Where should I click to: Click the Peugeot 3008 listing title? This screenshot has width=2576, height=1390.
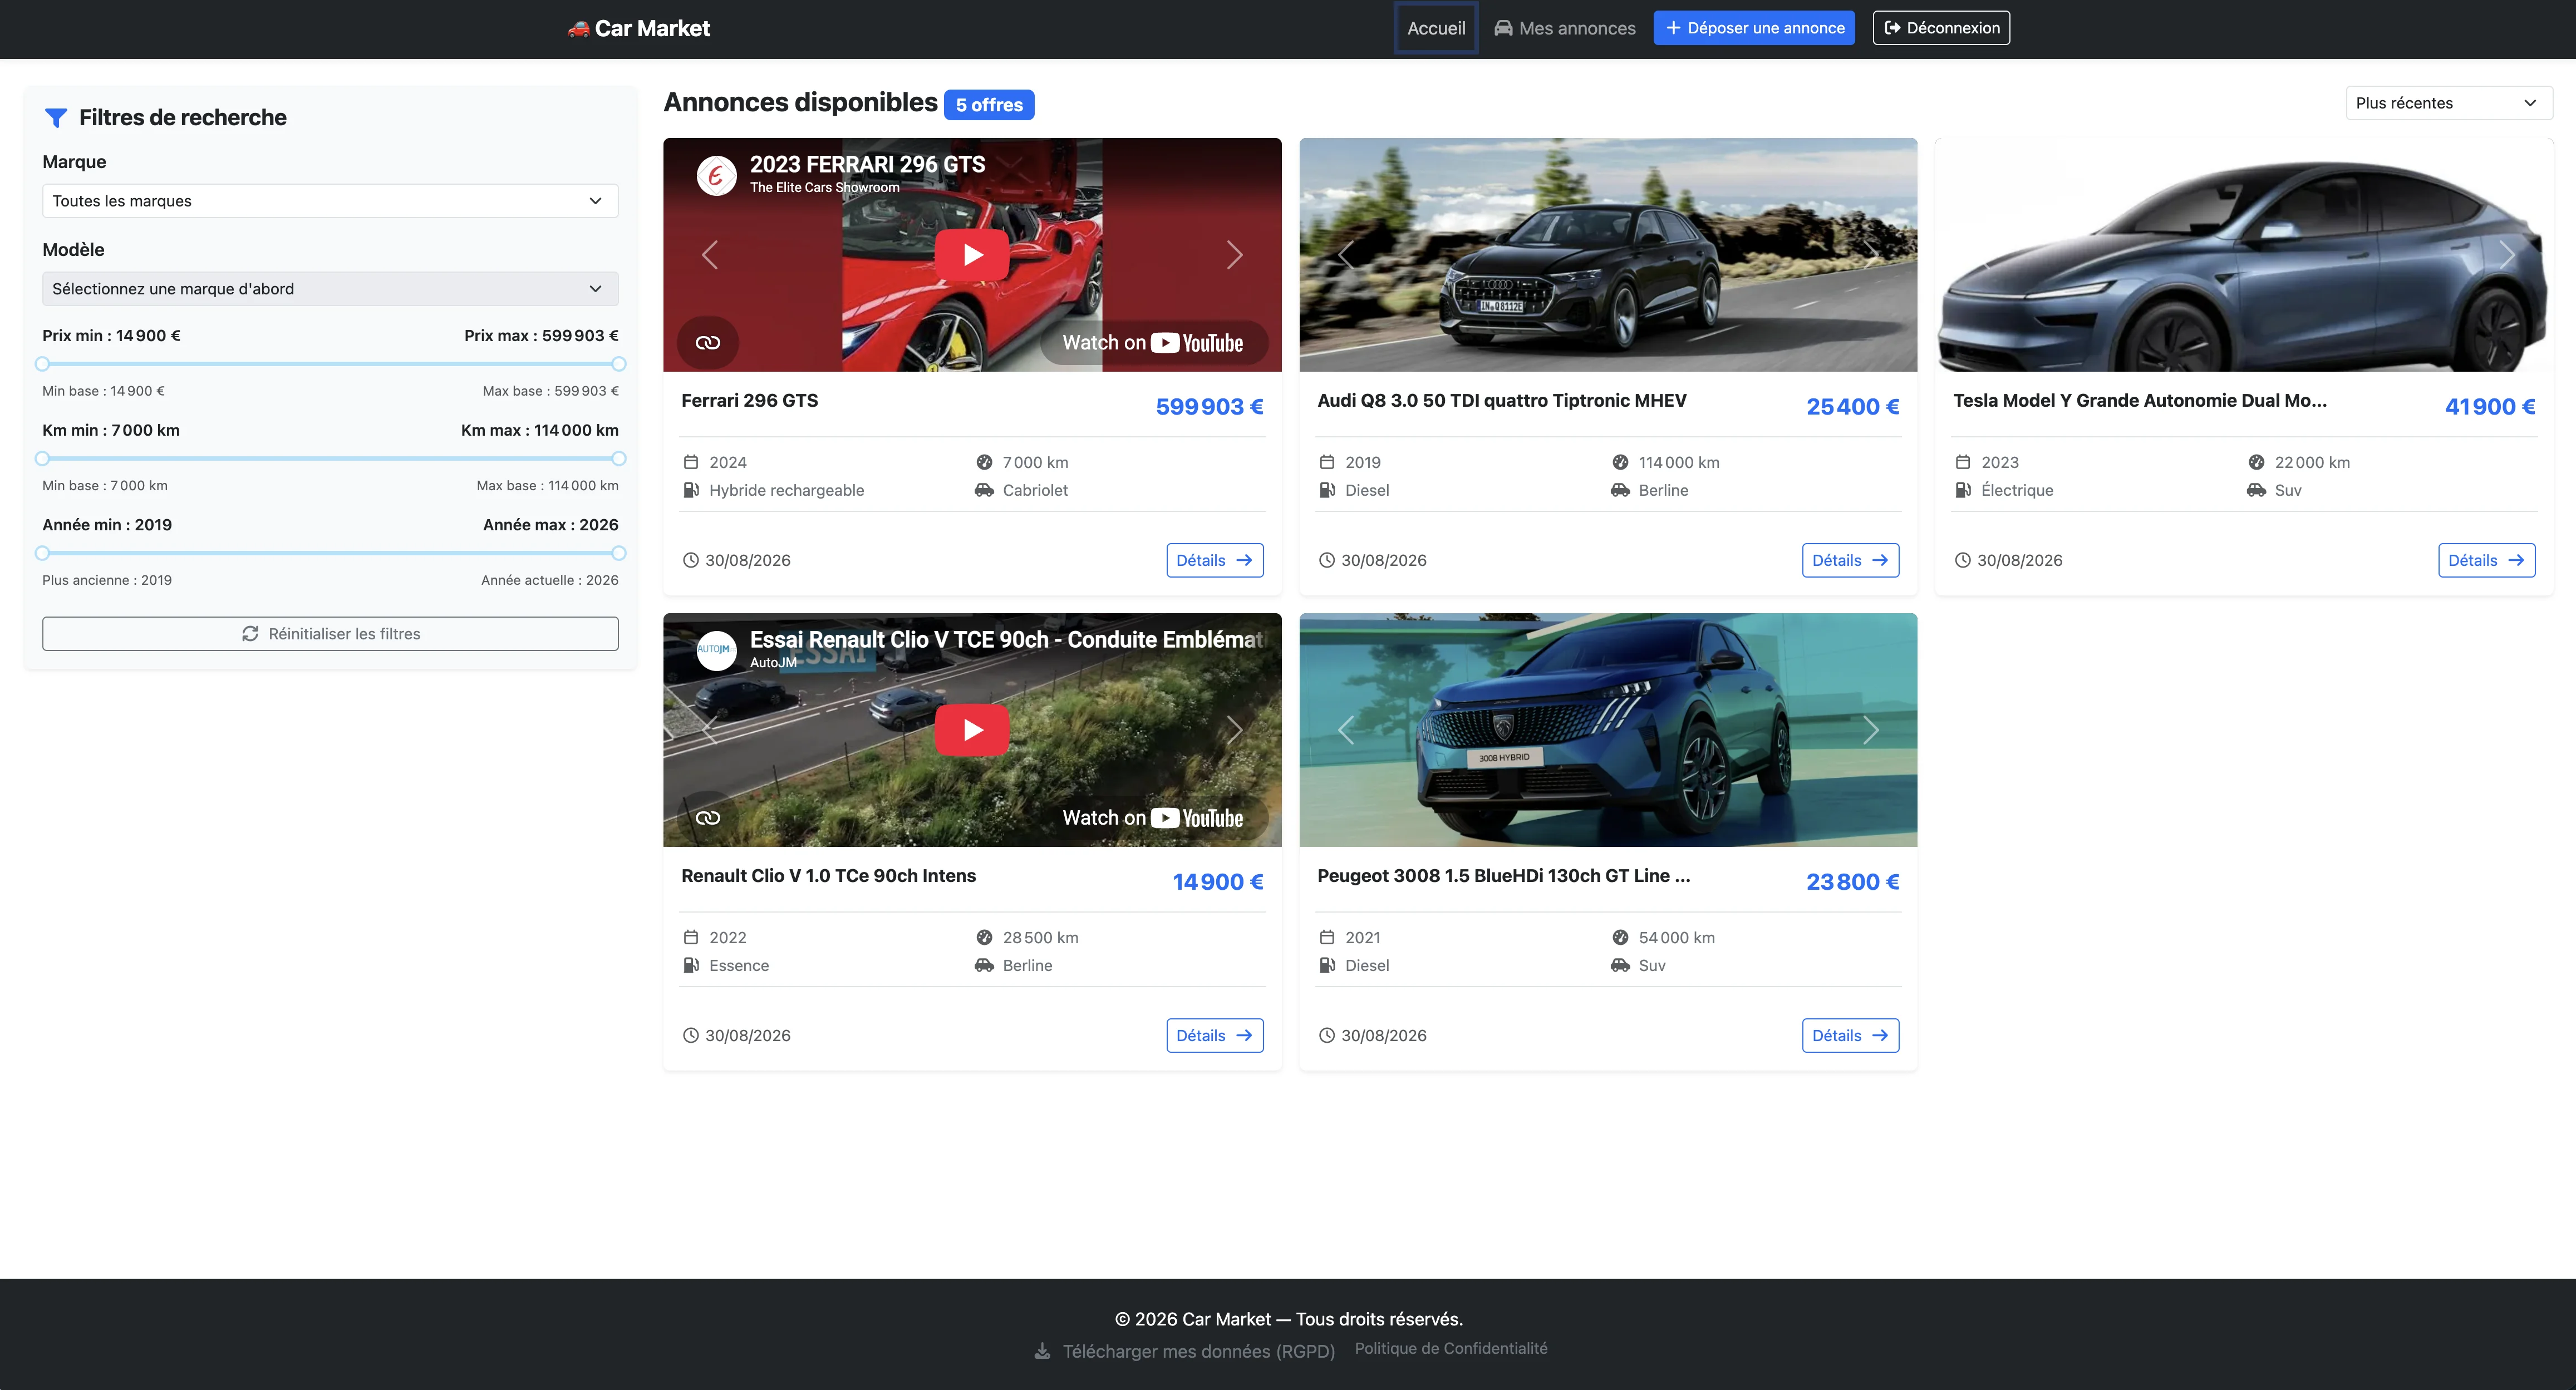(x=1503, y=875)
